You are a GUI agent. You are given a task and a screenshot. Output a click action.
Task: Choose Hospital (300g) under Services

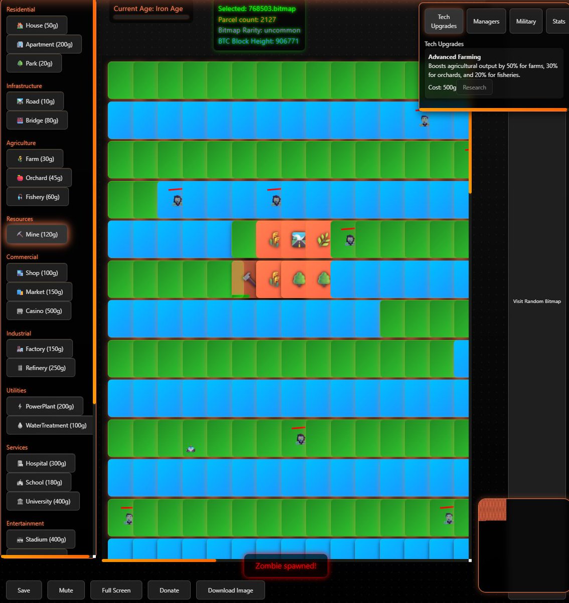pyautogui.click(x=41, y=463)
